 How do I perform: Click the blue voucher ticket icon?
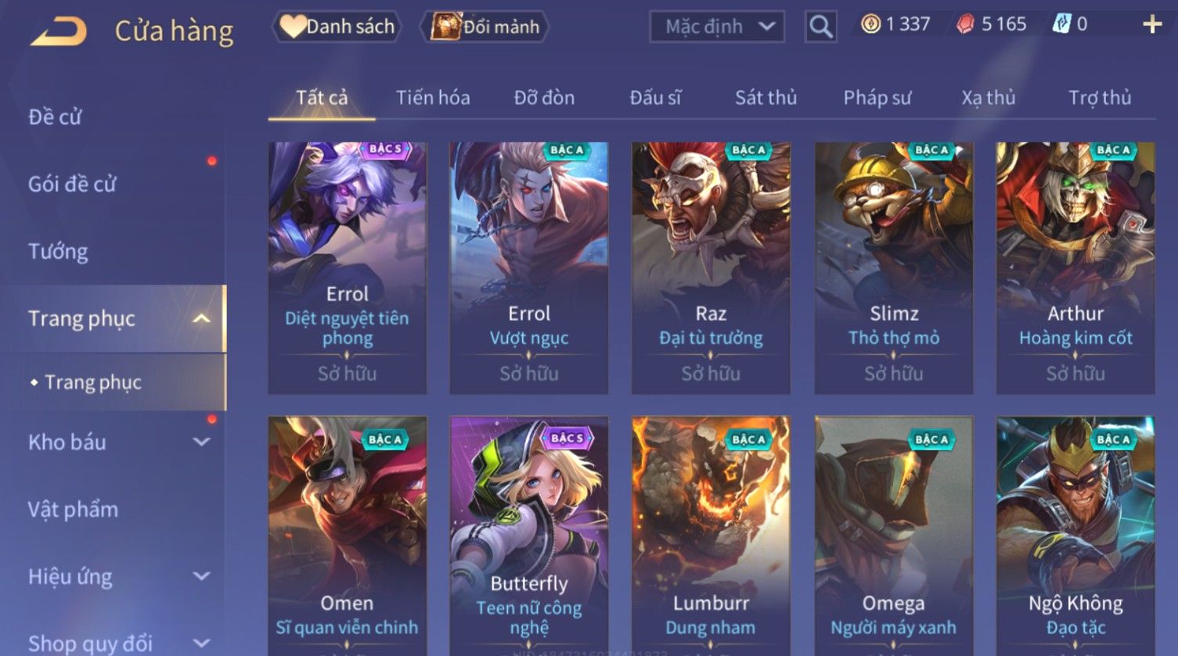tap(1061, 24)
